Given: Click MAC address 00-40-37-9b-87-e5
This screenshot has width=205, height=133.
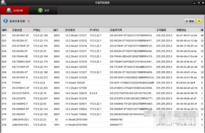Looking at the screenshot, I should [x=187, y=46].
